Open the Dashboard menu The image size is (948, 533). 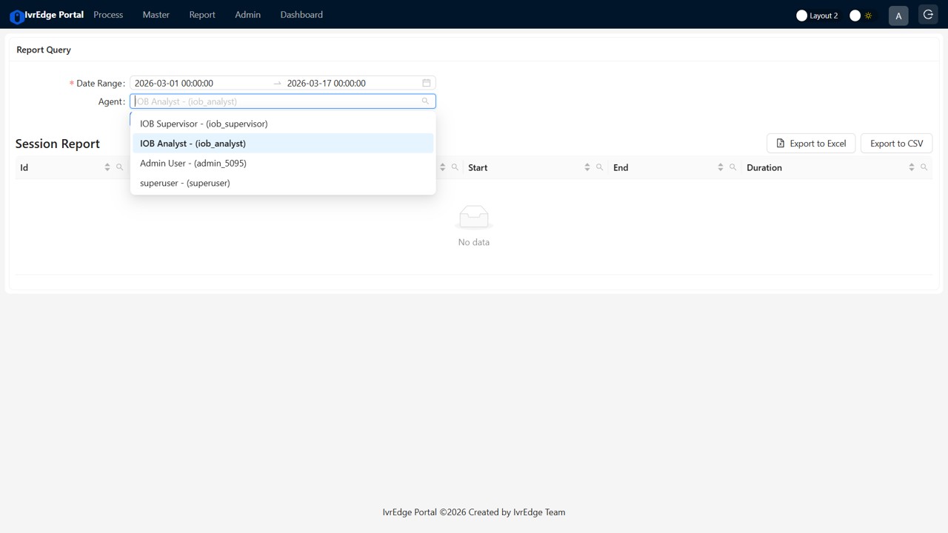point(301,14)
